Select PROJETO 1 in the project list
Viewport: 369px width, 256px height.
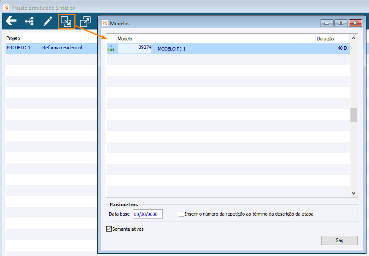(x=19, y=48)
